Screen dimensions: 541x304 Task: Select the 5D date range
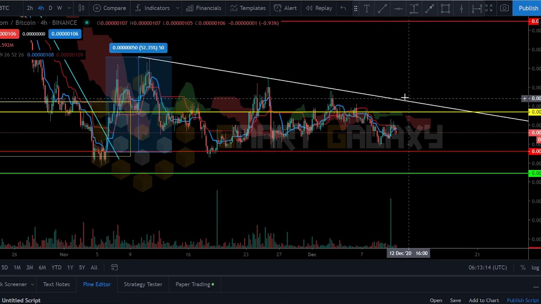point(4,267)
